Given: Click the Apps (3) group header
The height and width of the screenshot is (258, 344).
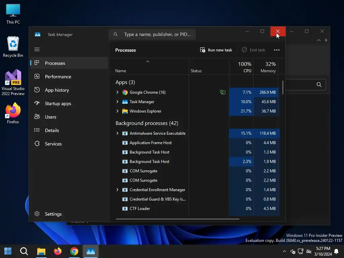Looking at the screenshot, I should click(x=125, y=82).
